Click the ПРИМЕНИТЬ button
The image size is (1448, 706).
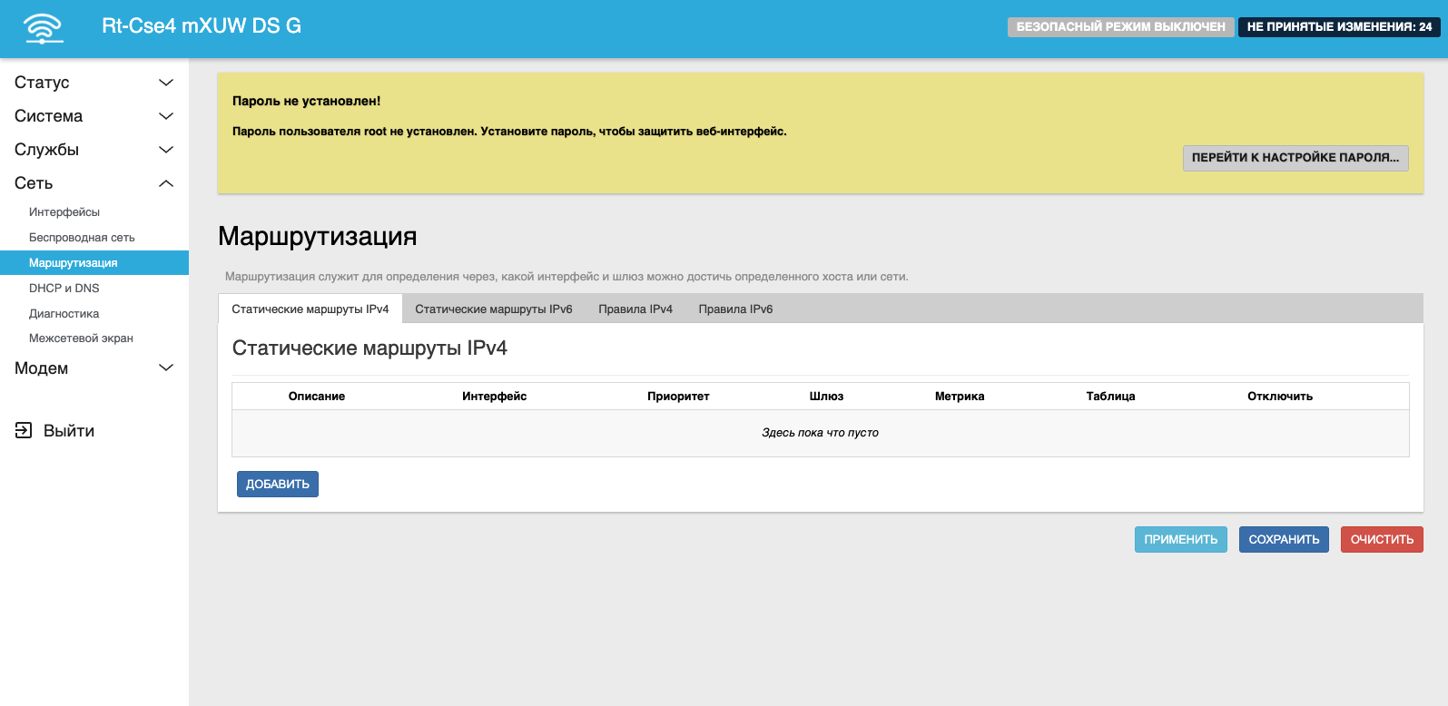point(1180,540)
